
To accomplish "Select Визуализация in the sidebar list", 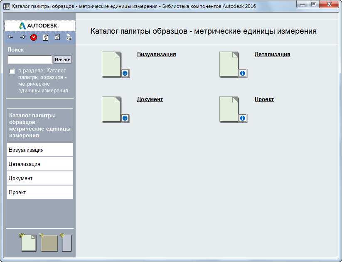I will (40, 150).
